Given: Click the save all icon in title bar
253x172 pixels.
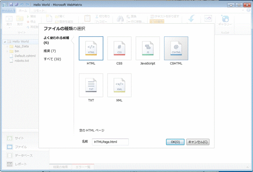Looking at the screenshot, I should [x=16, y=5].
